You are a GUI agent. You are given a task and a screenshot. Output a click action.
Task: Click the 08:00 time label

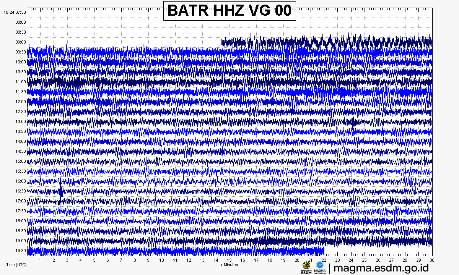(x=21, y=22)
